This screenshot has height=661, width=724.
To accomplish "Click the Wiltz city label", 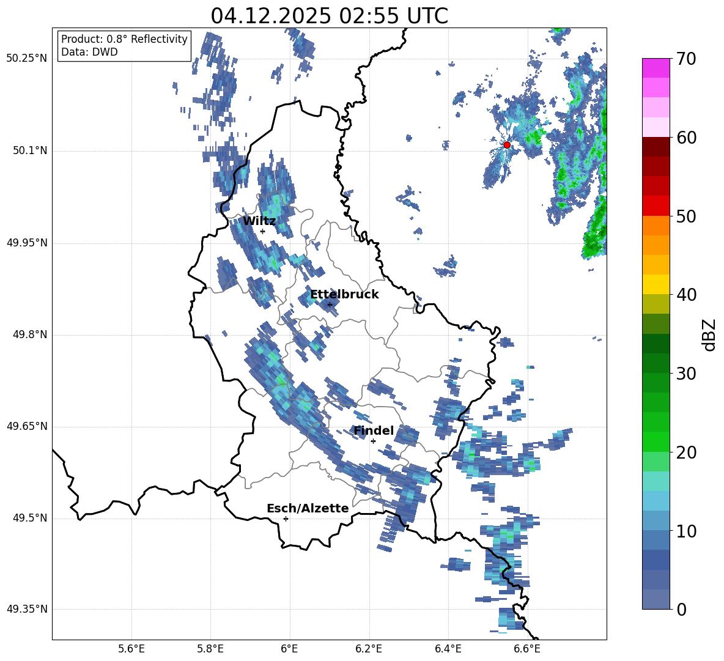I will click(x=259, y=221).
